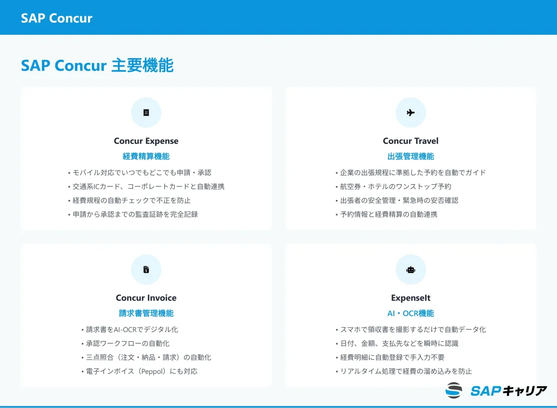Click 出張者の安全管理・緊急時の安否確認 bullet

point(397,200)
